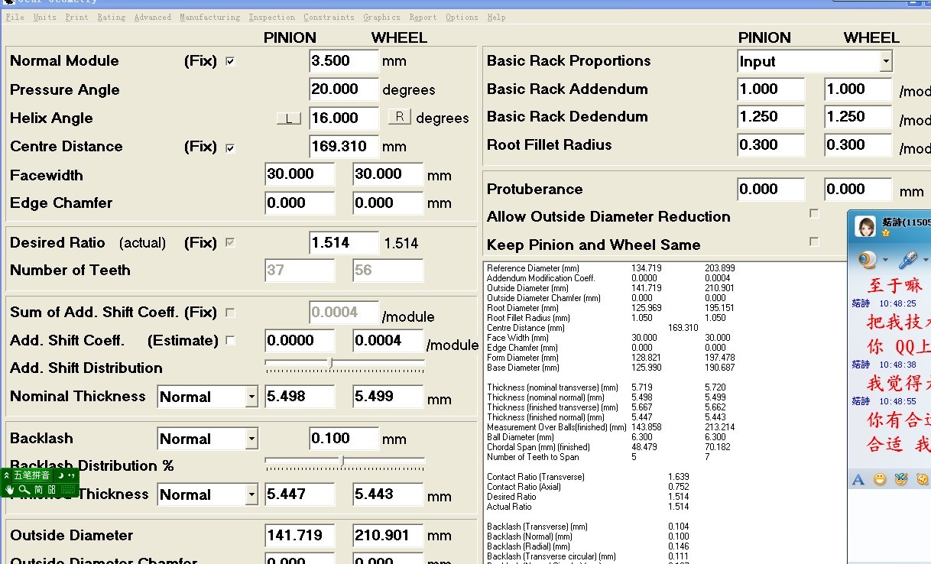Screen dimensions: 931x564
Task: Open the Help menu
Action: [497, 17]
